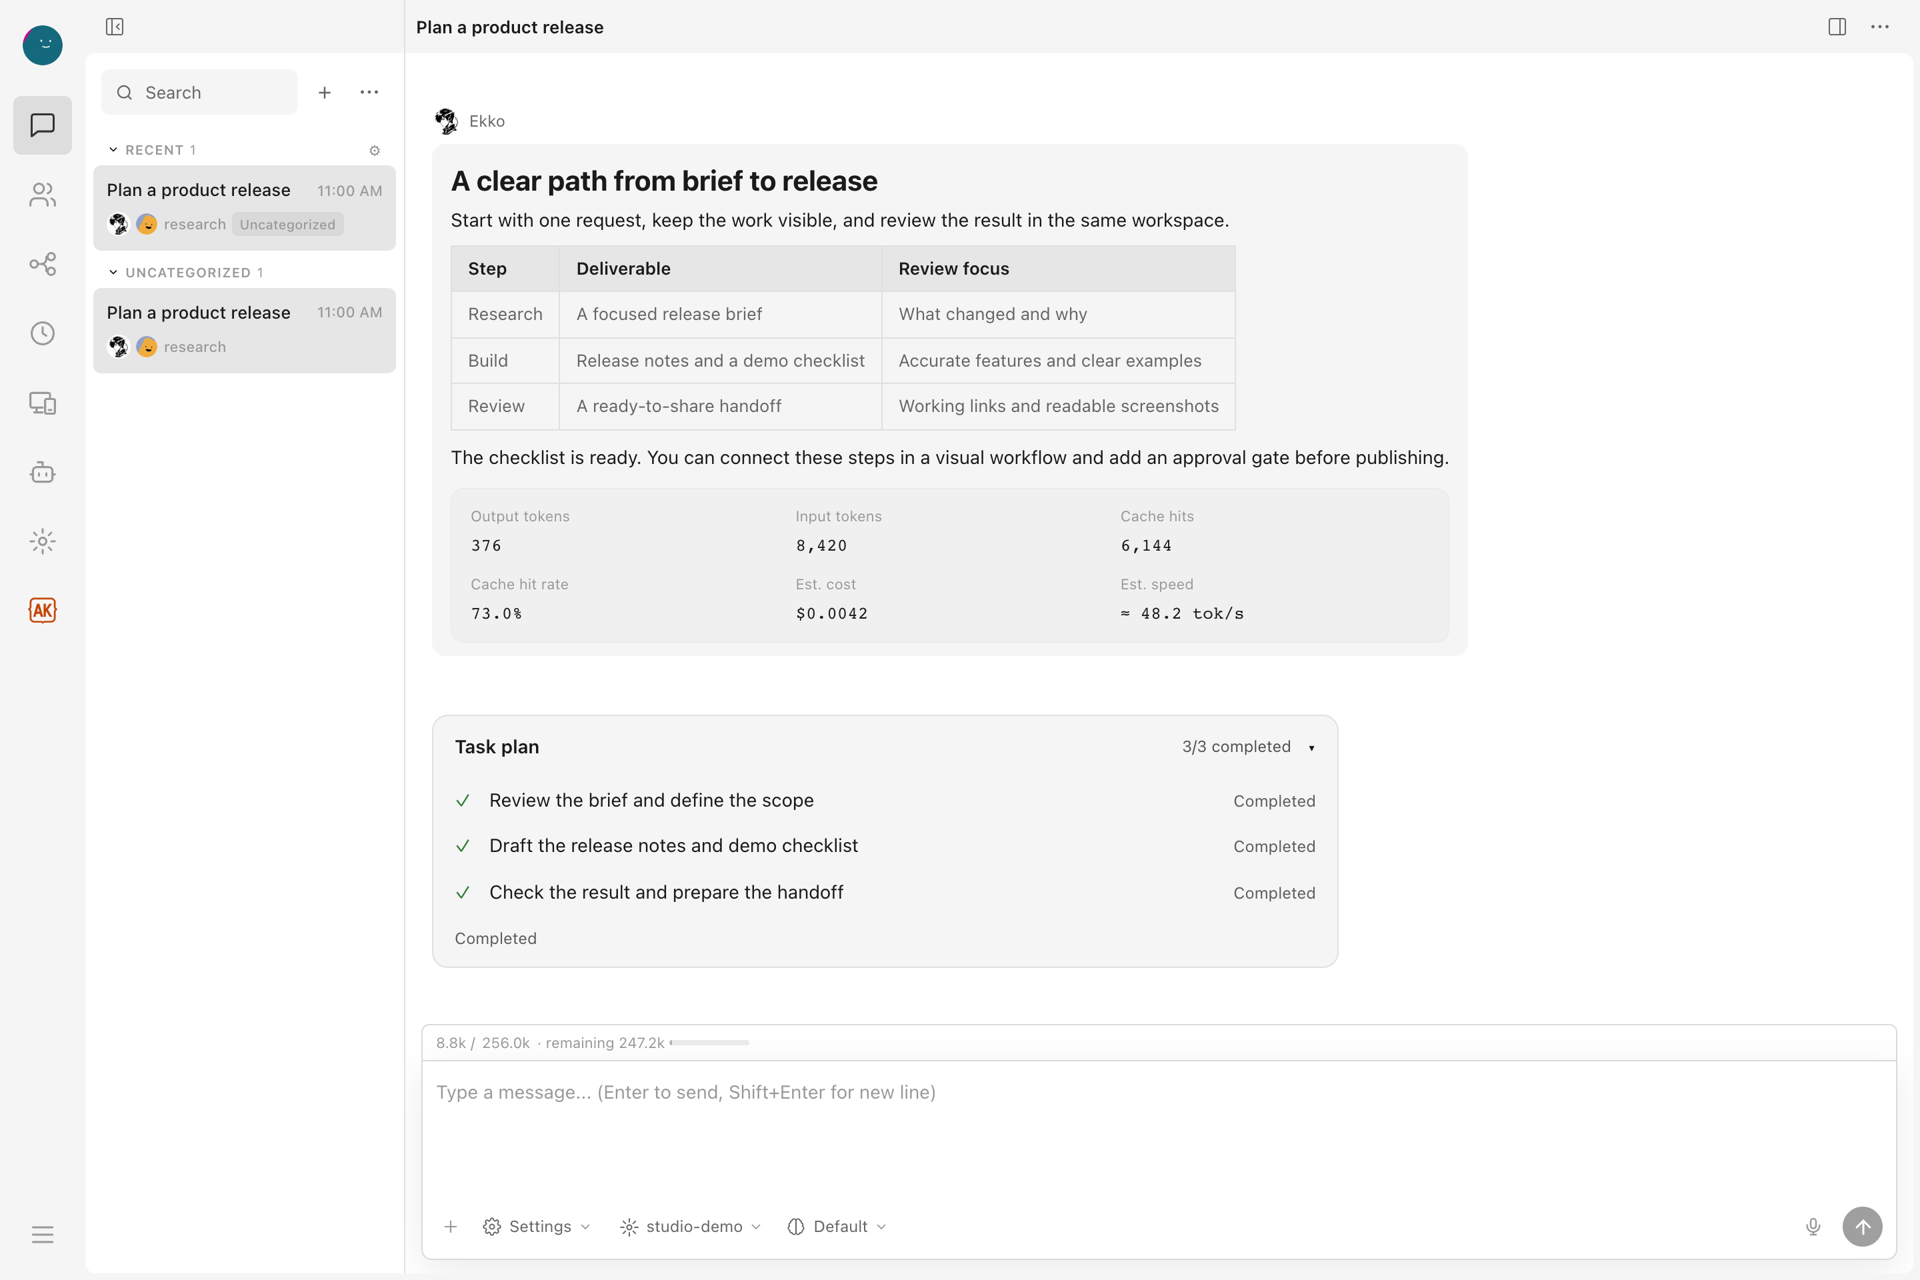Click the Search conversations field
The width and height of the screenshot is (1920, 1280).
(199, 92)
